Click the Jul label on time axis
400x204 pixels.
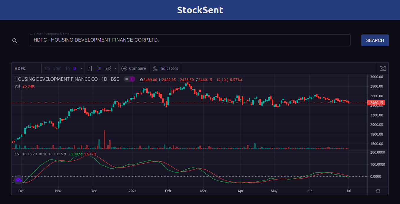(348, 191)
